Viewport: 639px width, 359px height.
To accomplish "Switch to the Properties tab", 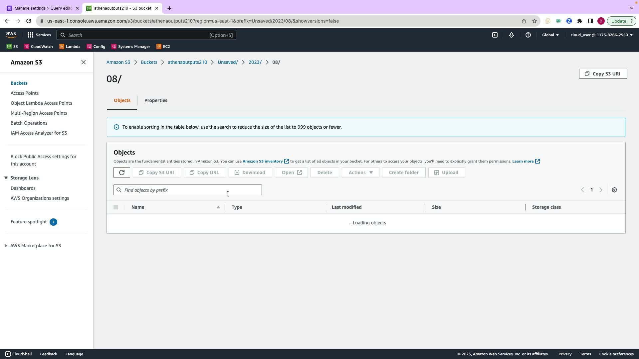I will tap(156, 100).
